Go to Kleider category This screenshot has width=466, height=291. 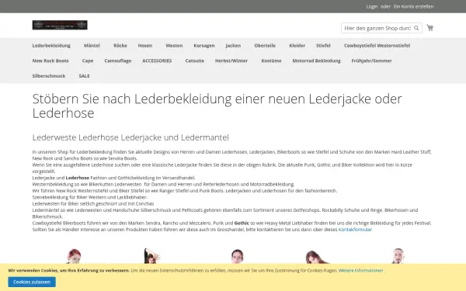pos(297,46)
